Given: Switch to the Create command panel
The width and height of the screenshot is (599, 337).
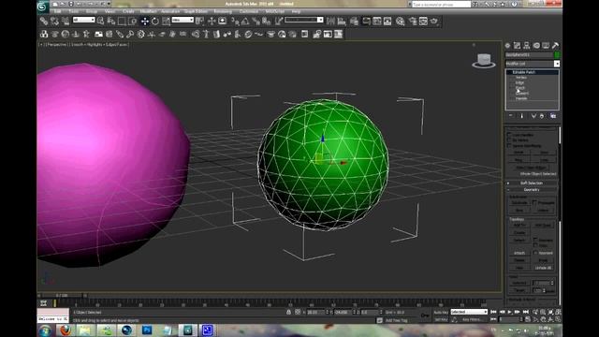Looking at the screenshot, I should pyautogui.click(x=507, y=46).
